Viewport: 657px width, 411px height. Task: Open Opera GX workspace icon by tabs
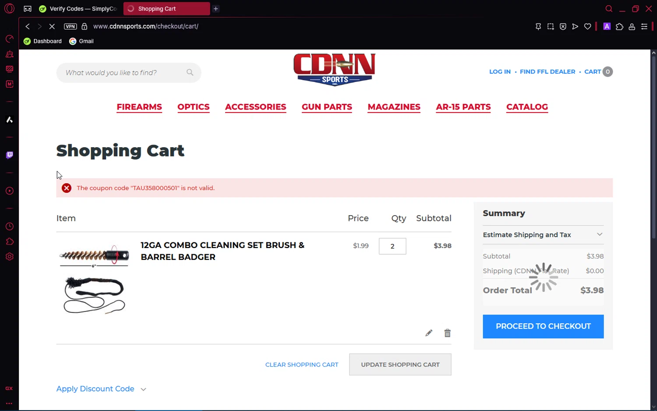[28, 9]
